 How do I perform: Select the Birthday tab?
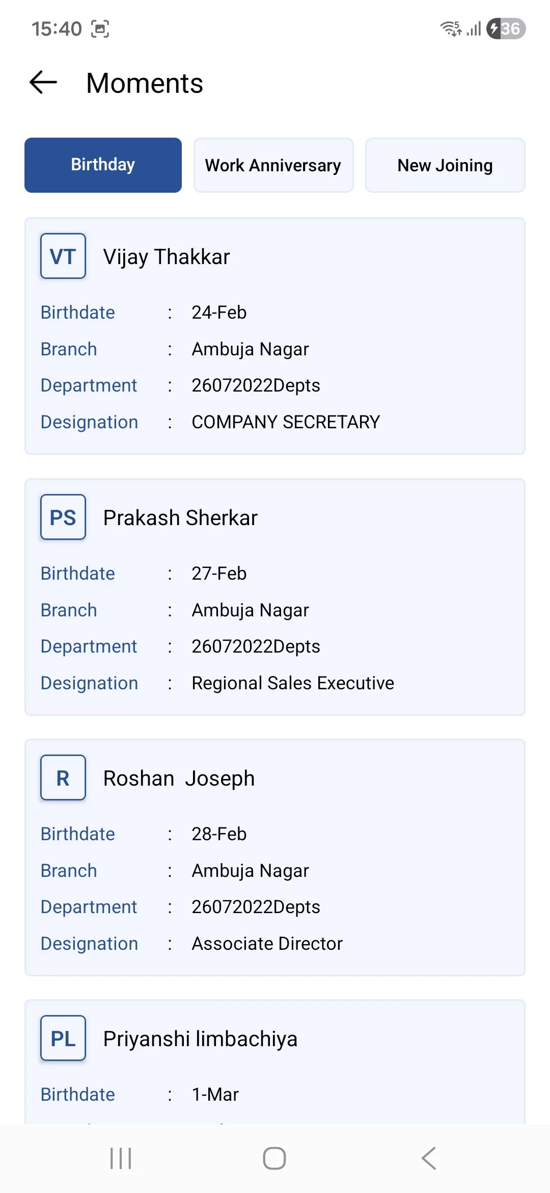[103, 165]
